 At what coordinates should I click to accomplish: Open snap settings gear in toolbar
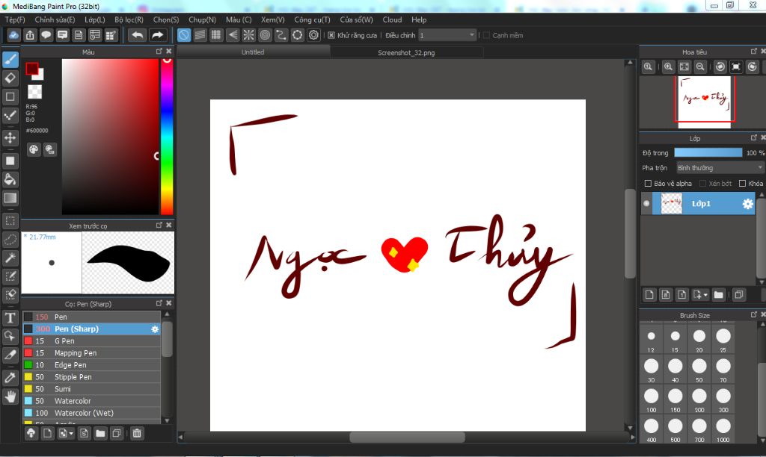pos(313,35)
